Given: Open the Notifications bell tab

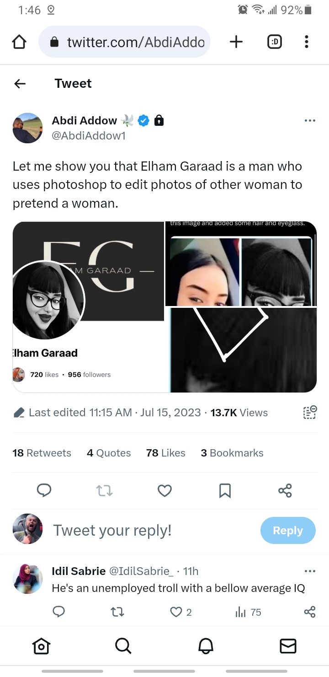Looking at the screenshot, I should 206,646.
